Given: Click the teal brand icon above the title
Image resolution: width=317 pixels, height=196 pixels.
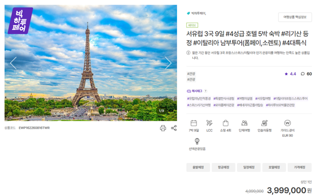Looking at the screenshot, I should (x=189, y=13).
